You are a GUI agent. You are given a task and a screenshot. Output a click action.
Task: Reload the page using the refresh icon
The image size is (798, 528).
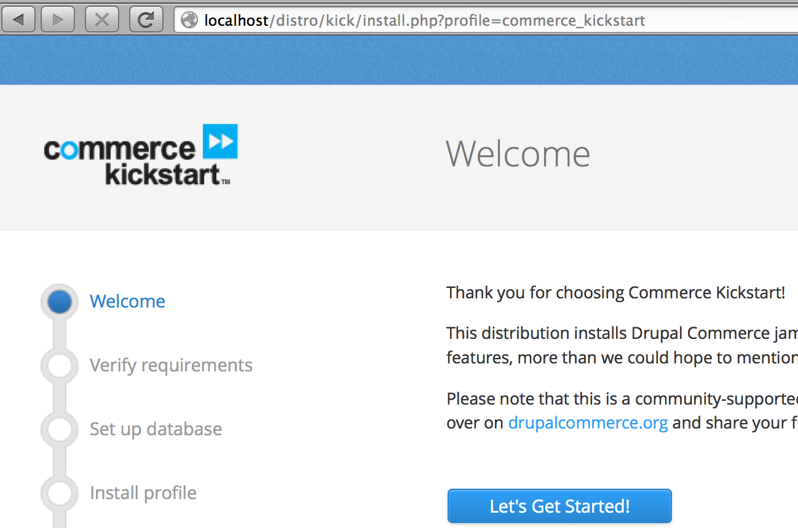click(146, 20)
